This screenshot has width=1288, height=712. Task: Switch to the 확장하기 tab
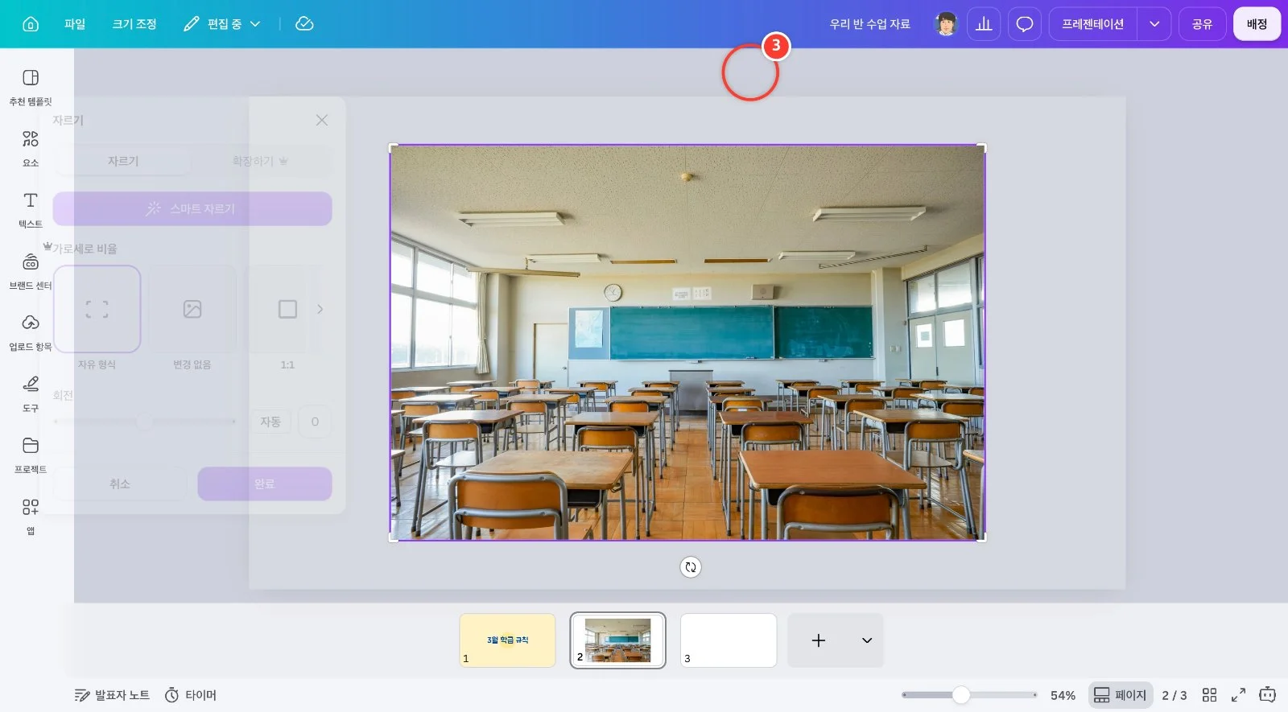[x=260, y=161]
